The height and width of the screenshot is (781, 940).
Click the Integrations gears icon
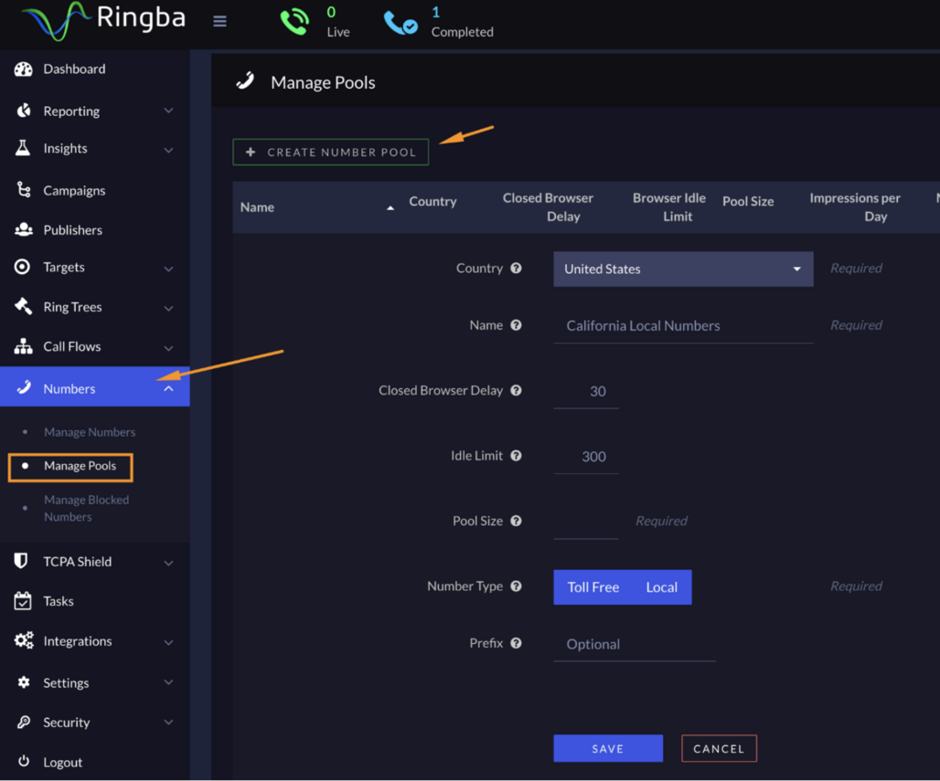[x=24, y=640]
